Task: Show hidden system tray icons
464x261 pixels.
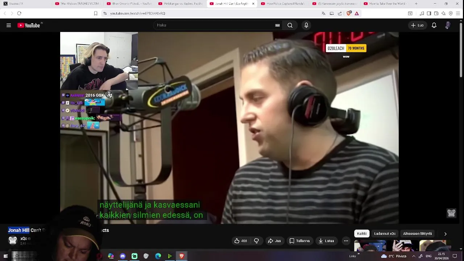Action: pyautogui.click(x=414, y=256)
